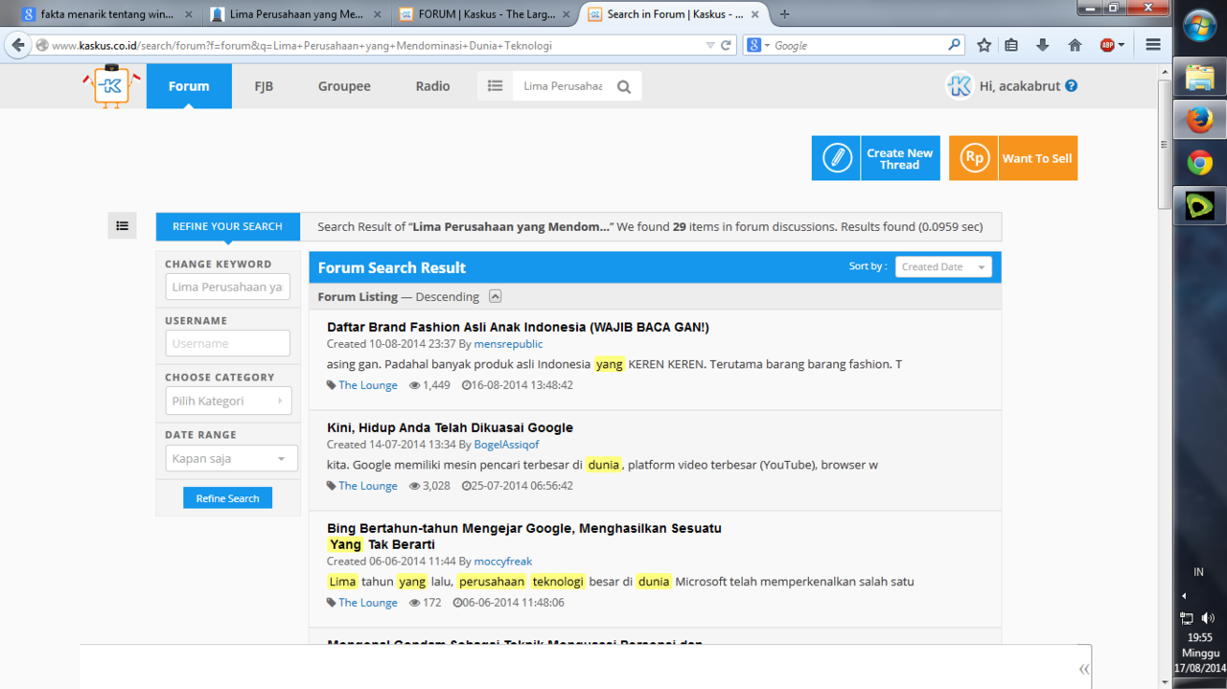Viewport: 1227px width, 689px height.
Task: Click the help question mark next to acakabrut
Action: (1071, 85)
